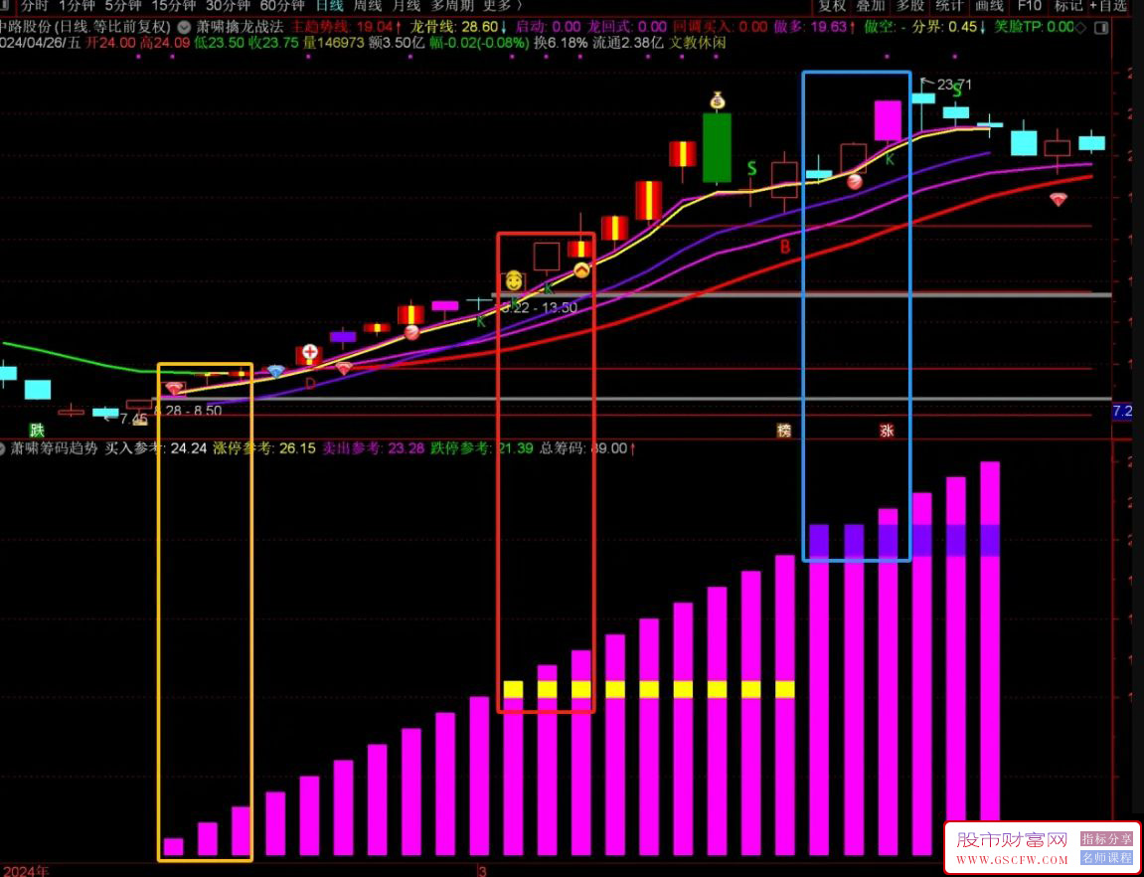Click the money bag icon above green candle
The width and height of the screenshot is (1144, 877).
point(719,100)
